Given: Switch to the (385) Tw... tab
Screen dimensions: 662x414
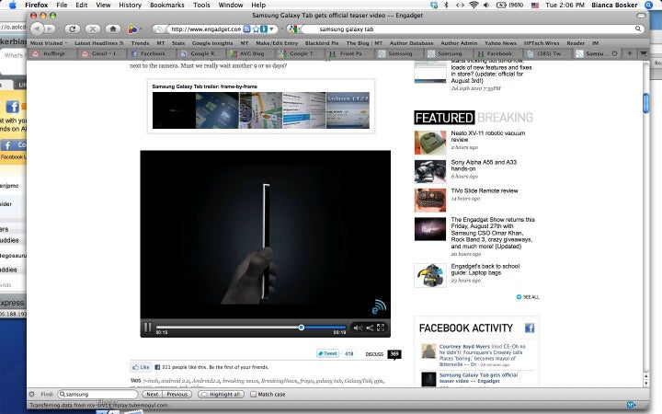Looking at the screenshot, I should 546,53.
